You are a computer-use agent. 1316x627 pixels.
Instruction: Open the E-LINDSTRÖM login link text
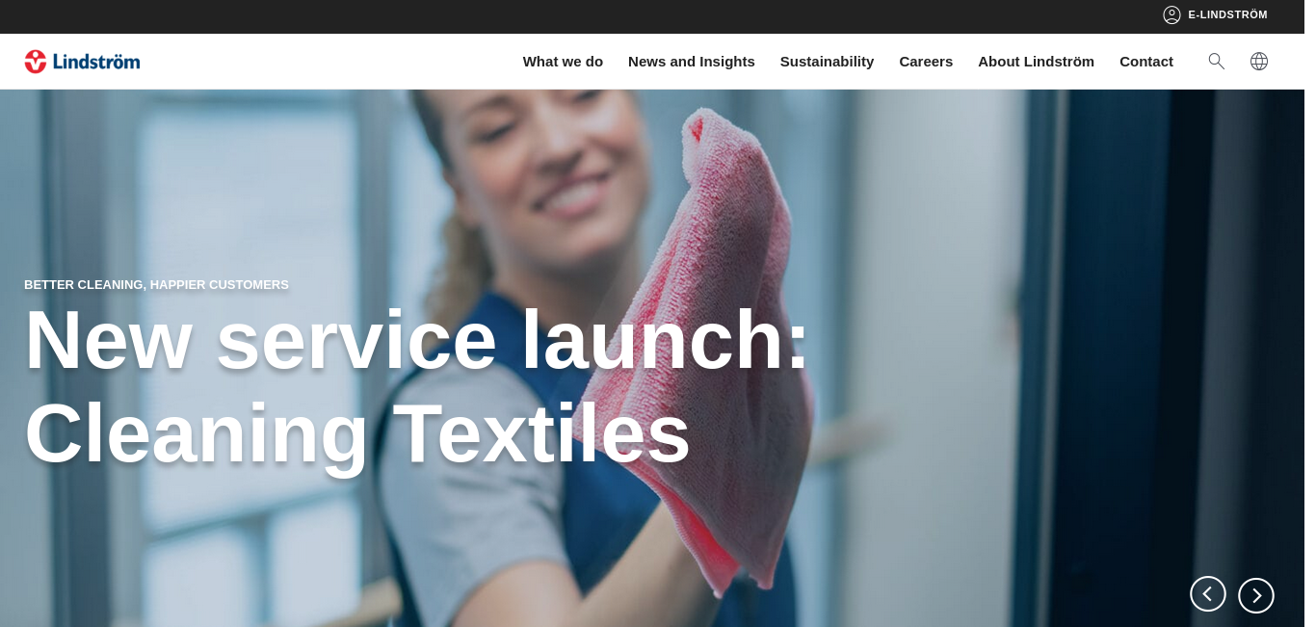tap(1227, 14)
